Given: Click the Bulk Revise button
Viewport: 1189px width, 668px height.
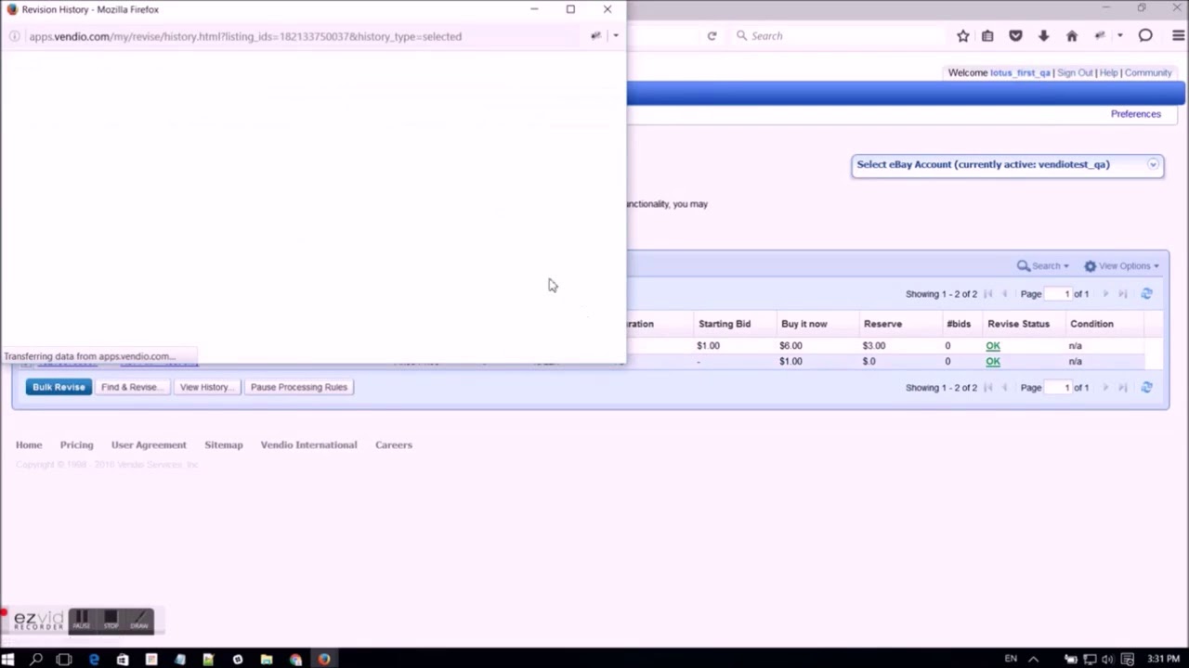Looking at the screenshot, I should click(59, 387).
